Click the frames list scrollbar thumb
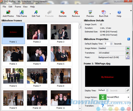 point(80,27)
